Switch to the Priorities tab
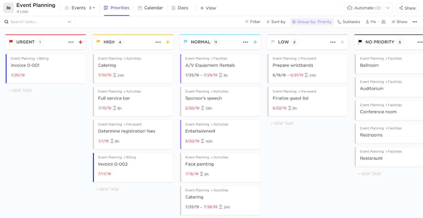 117,8
